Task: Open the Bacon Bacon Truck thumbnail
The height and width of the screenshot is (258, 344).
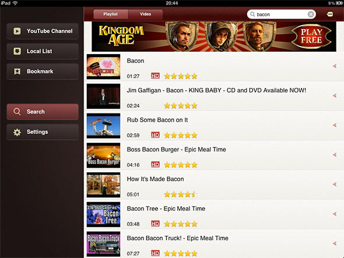Action: (103, 244)
